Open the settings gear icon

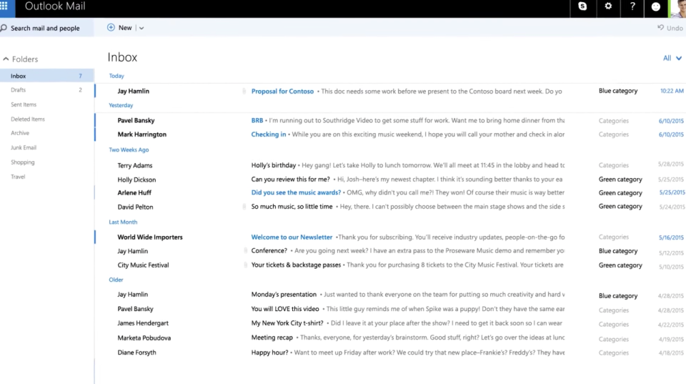pyautogui.click(x=608, y=6)
